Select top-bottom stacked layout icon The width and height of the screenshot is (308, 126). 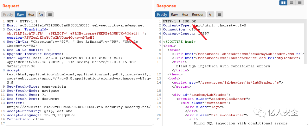(291, 3)
